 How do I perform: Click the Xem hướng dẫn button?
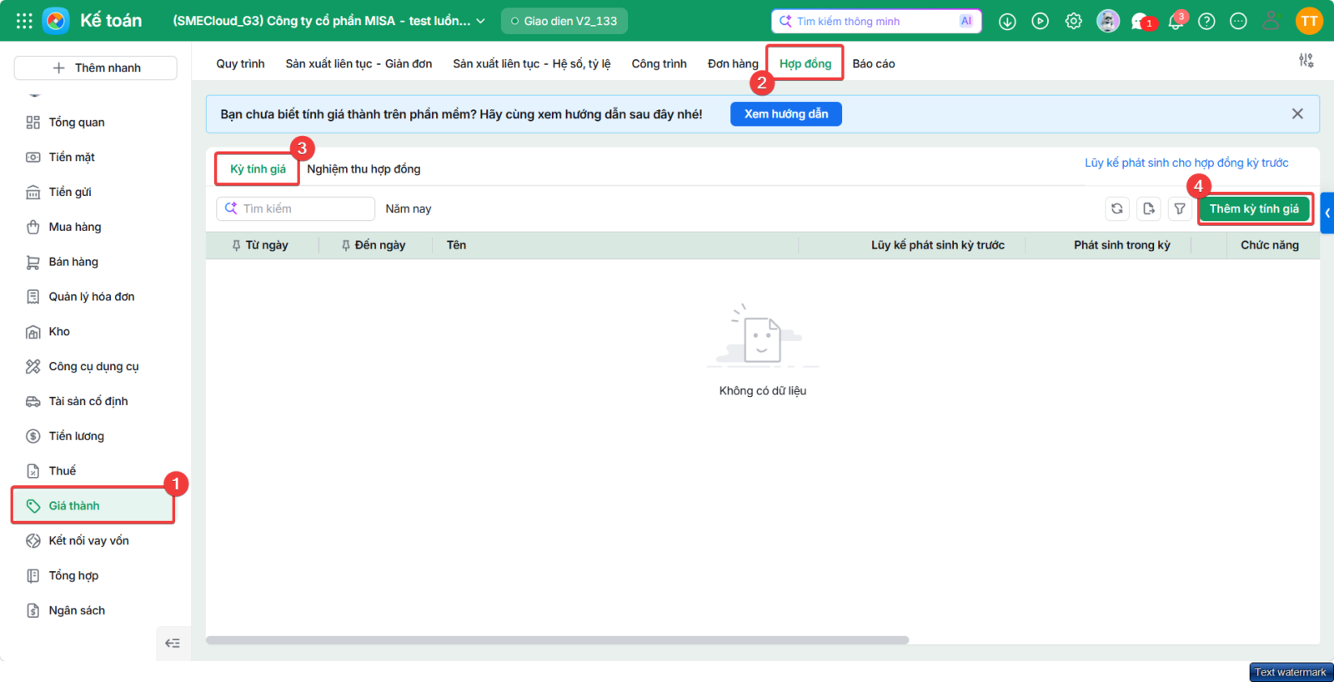point(786,114)
